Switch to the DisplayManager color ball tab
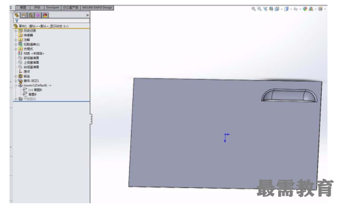This screenshot has height=209, width=337. point(45,15)
